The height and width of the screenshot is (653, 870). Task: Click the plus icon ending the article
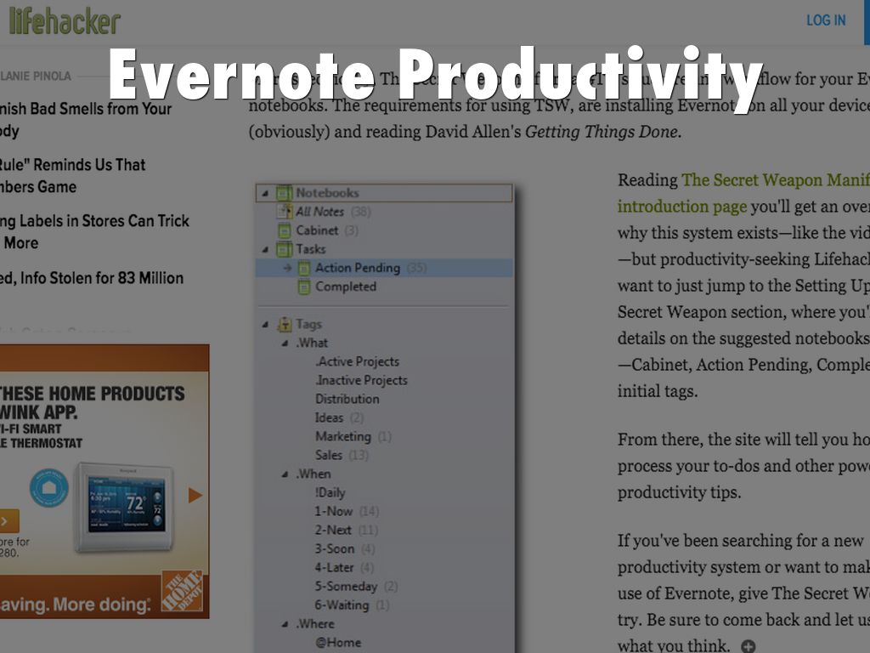[748, 646]
